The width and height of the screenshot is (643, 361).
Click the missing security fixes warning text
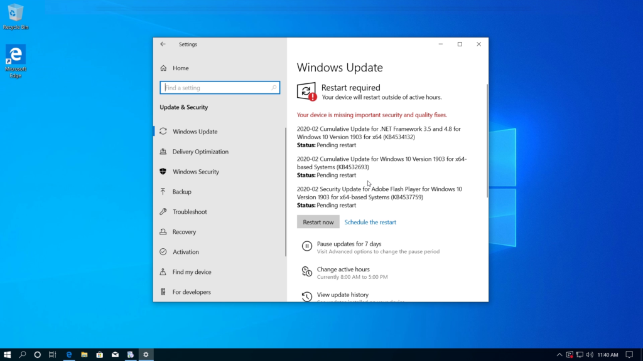(x=372, y=115)
